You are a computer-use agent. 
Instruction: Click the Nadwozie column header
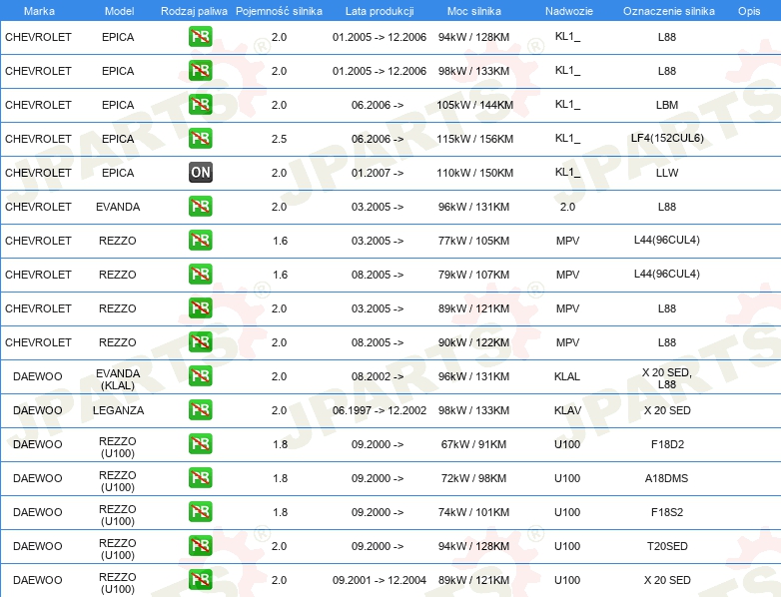tap(569, 11)
